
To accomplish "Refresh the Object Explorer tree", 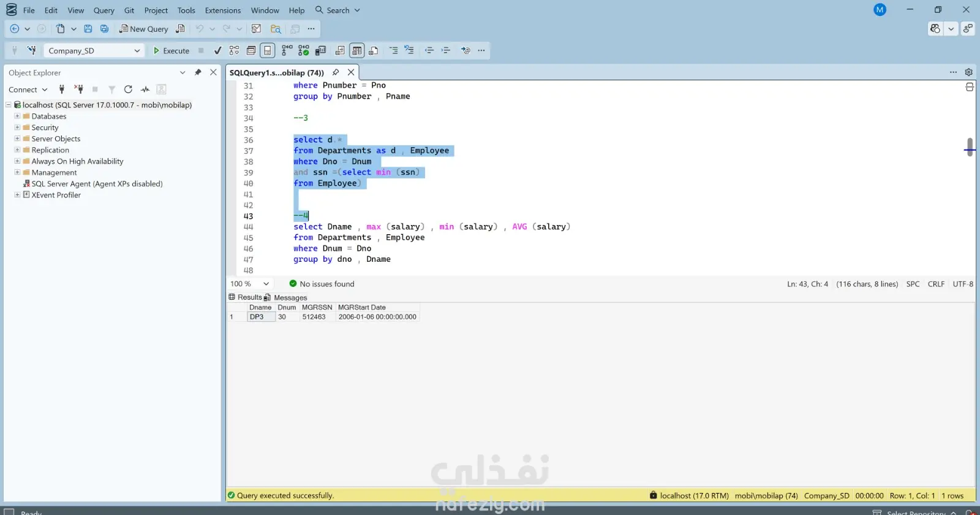I will coord(128,90).
